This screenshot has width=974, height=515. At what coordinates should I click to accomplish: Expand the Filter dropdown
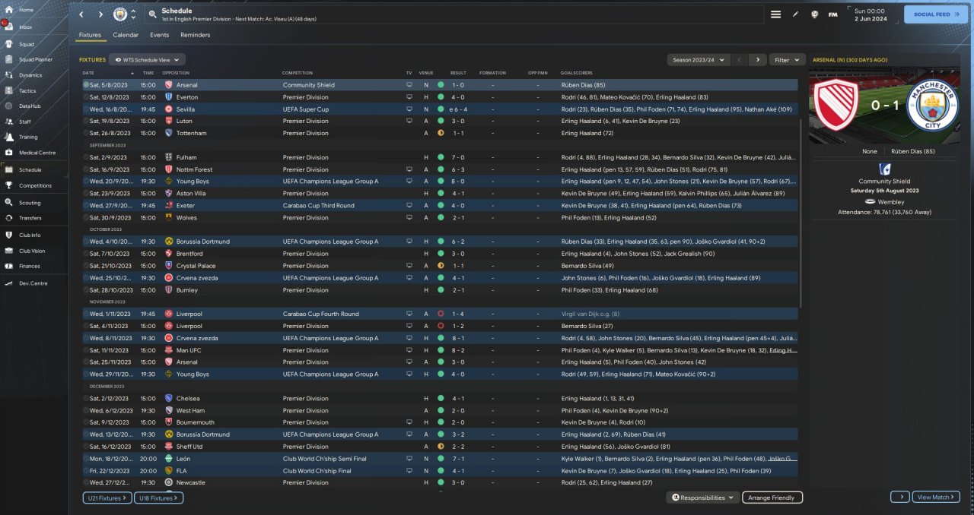(x=787, y=59)
